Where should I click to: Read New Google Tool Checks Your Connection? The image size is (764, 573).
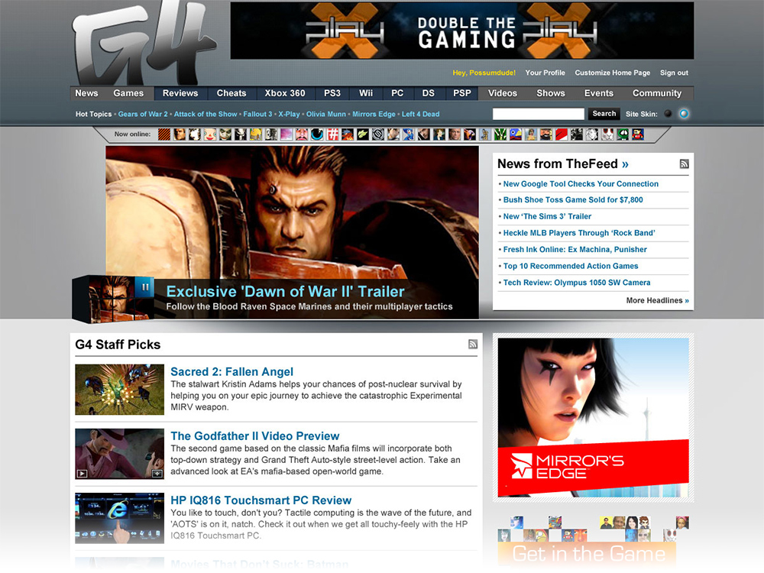tap(581, 183)
